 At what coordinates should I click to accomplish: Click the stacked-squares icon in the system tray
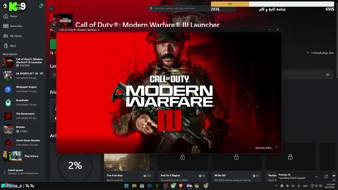point(282,186)
